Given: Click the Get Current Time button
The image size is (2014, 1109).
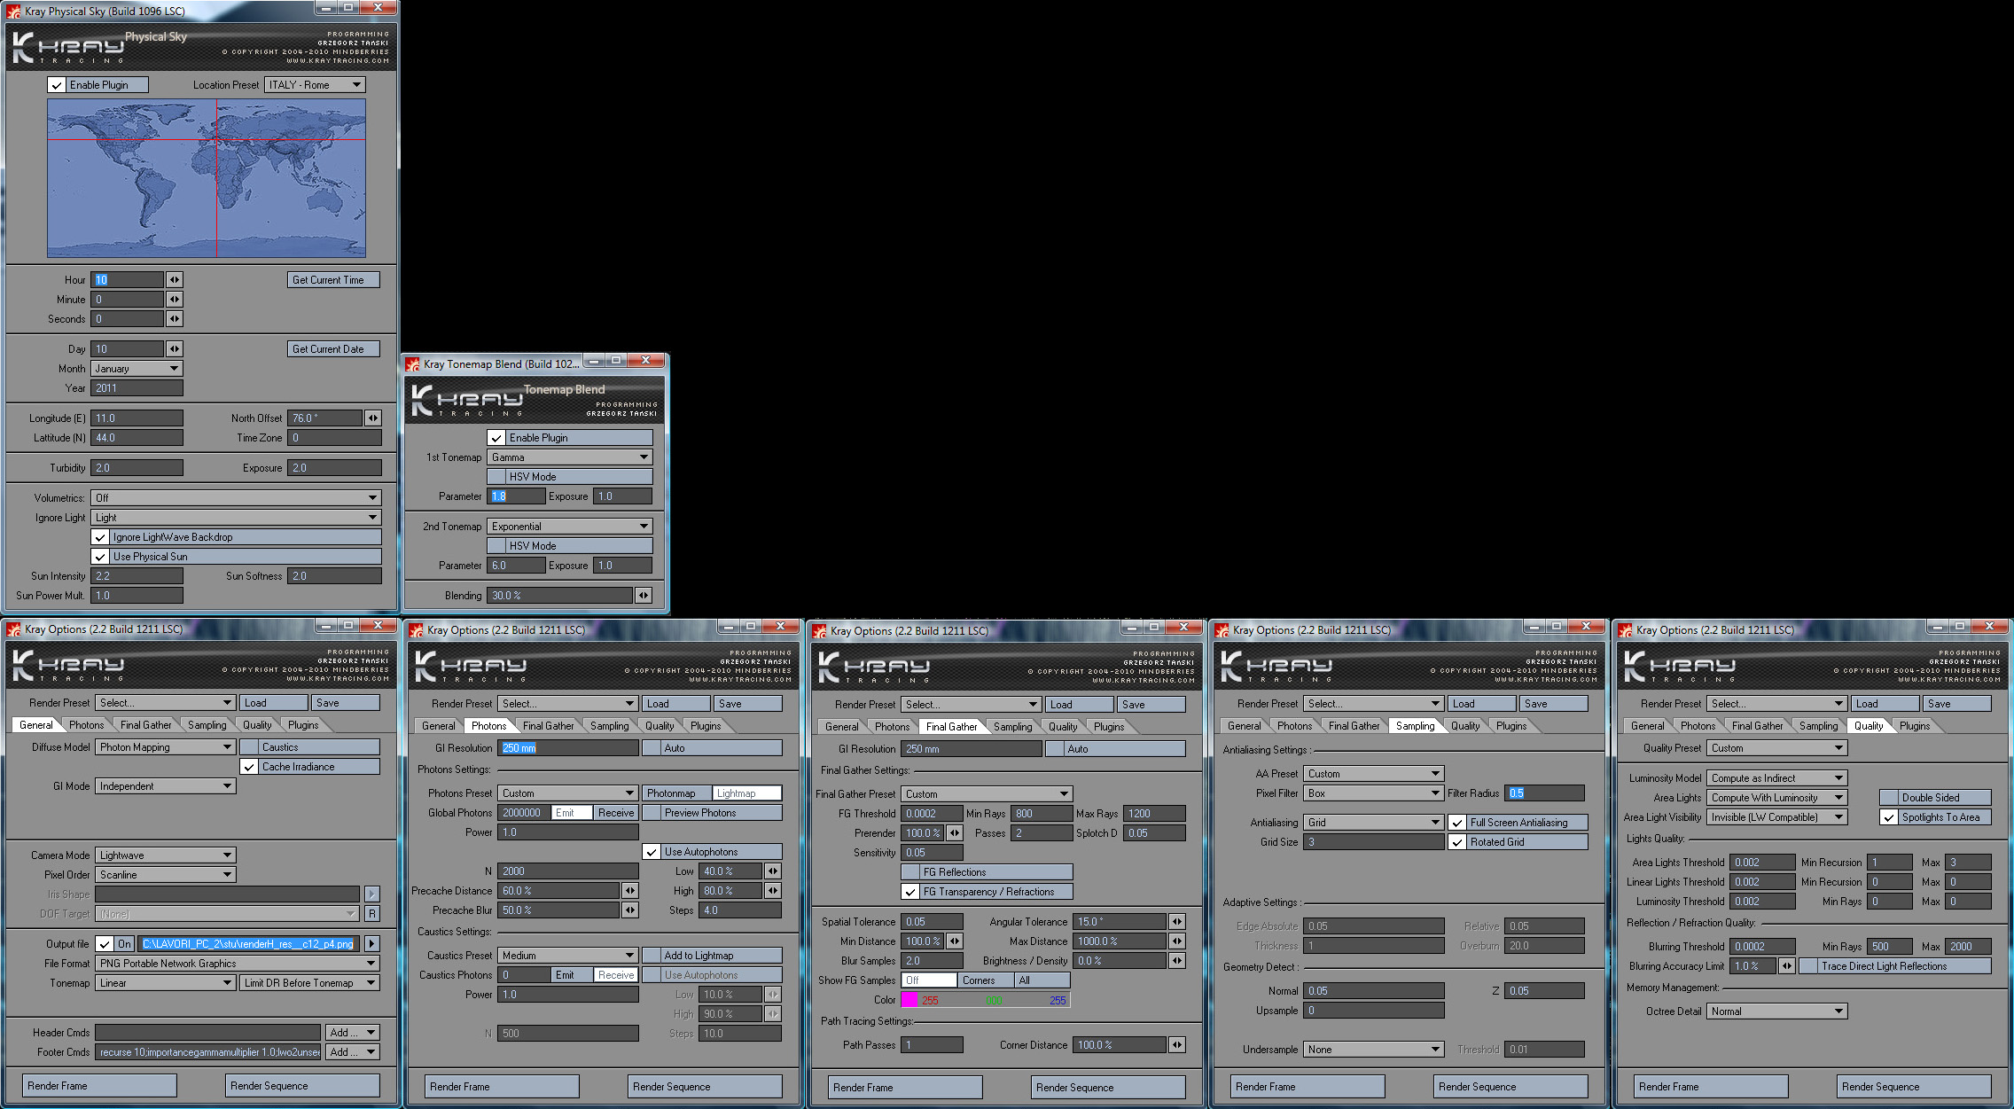Looking at the screenshot, I should coord(333,280).
